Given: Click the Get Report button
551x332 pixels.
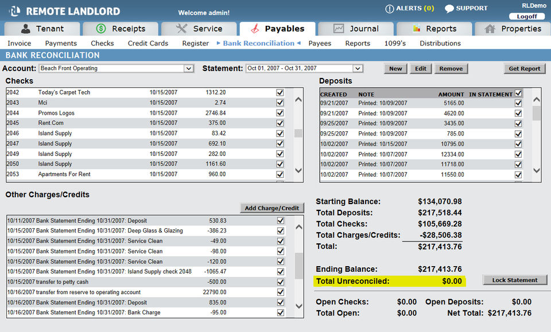Looking at the screenshot, I should click(525, 68).
